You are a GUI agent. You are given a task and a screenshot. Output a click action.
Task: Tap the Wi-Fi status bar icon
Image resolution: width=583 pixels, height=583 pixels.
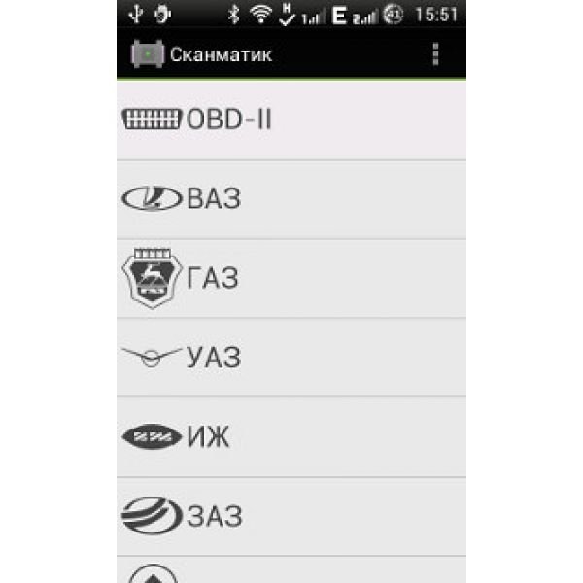click(260, 15)
